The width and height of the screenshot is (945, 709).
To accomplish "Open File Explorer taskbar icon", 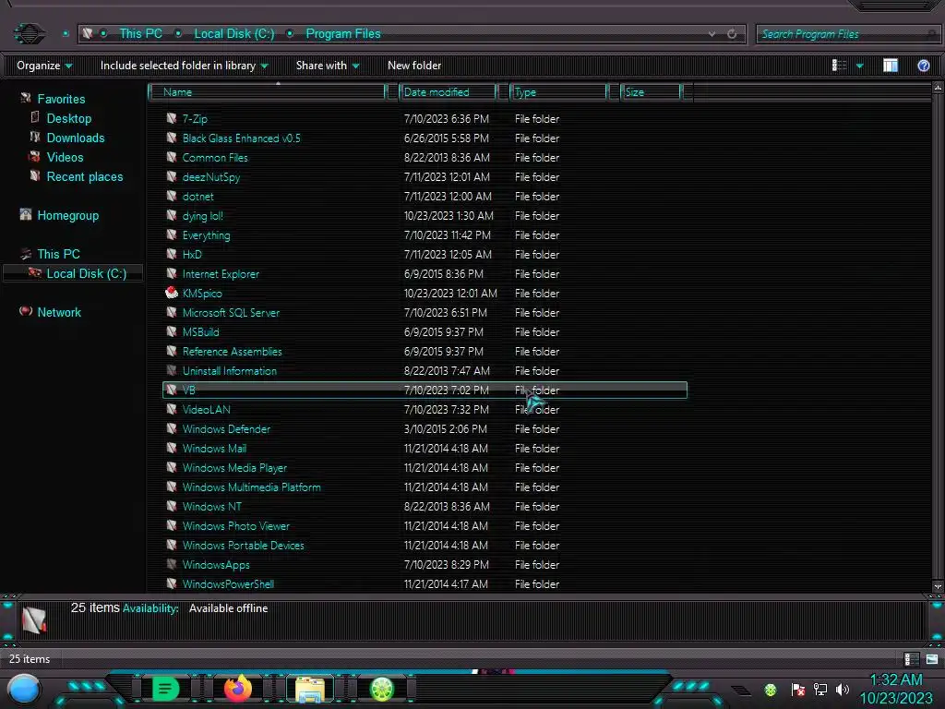I will pos(310,689).
